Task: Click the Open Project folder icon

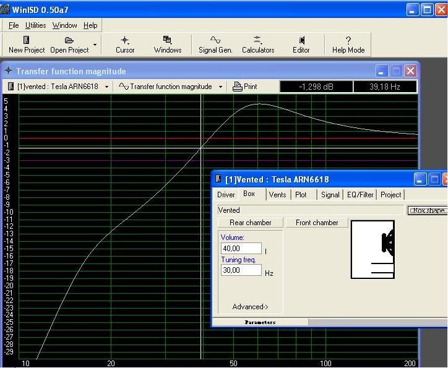Action: tap(69, 40)
